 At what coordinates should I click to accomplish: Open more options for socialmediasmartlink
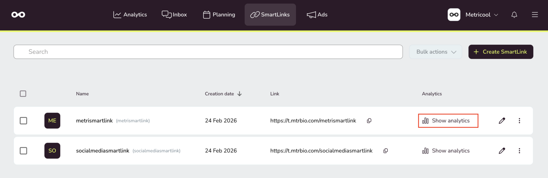coord(519,151)
